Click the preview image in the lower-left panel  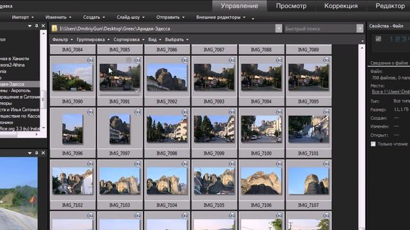(x=19, y=194)
